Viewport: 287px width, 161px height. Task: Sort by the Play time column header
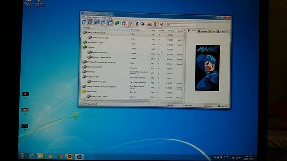pos(171,31)
